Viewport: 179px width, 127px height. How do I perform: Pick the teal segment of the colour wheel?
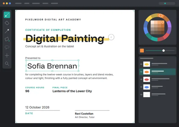click(x=154, y=39)
